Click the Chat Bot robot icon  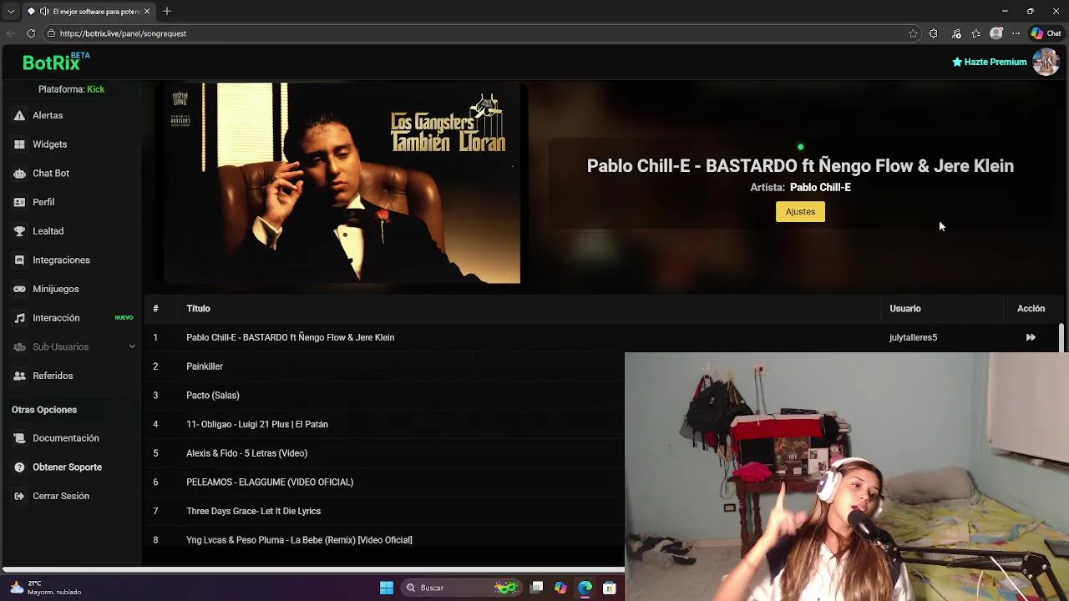point(19,173)
